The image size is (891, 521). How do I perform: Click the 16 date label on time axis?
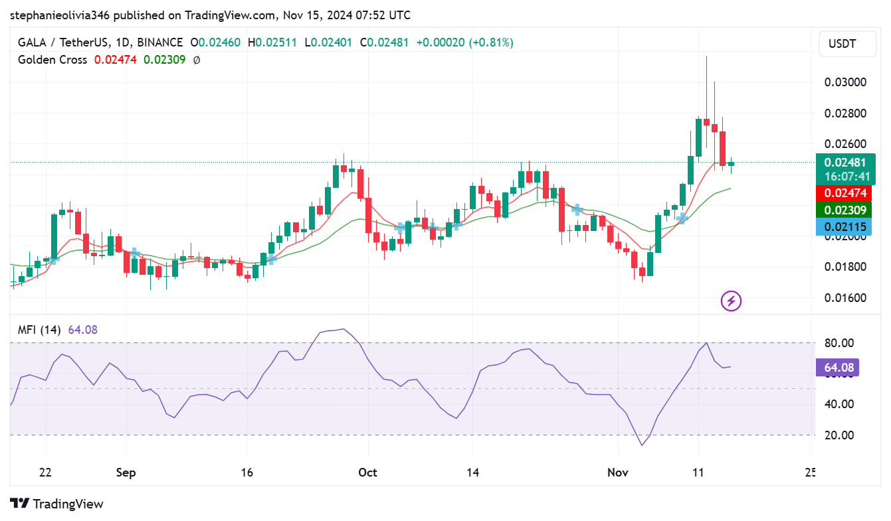[247, 473]
